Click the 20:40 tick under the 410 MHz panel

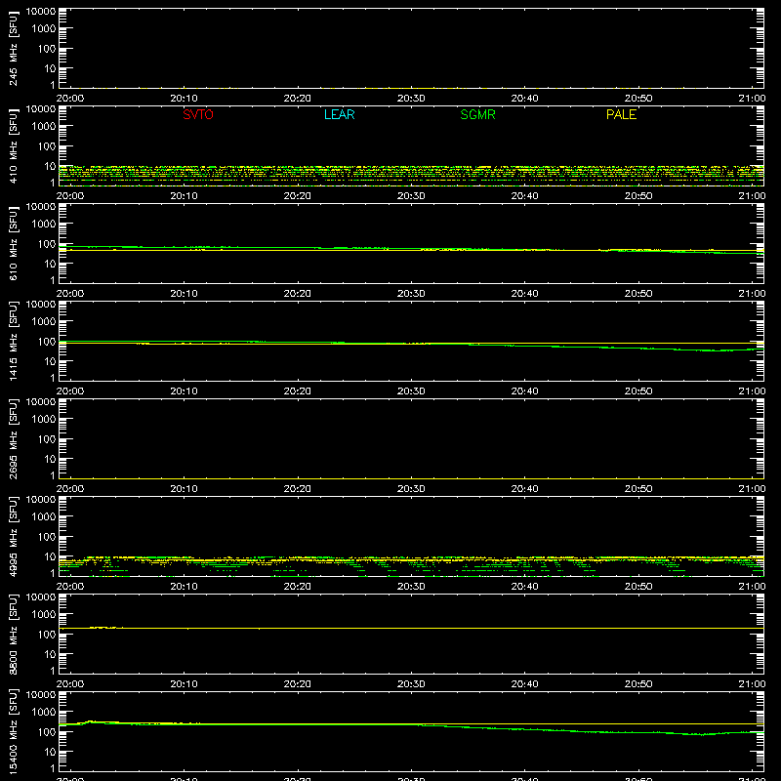(524, 196)
